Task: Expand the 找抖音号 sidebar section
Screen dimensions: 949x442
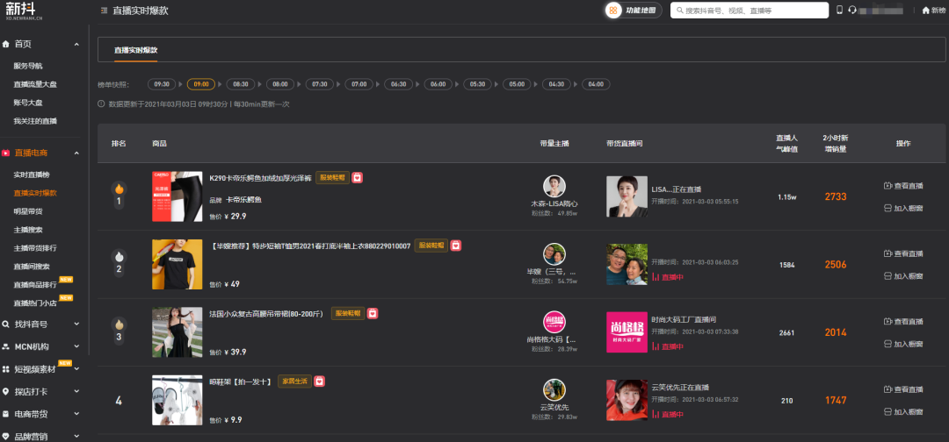Action: 76,324
